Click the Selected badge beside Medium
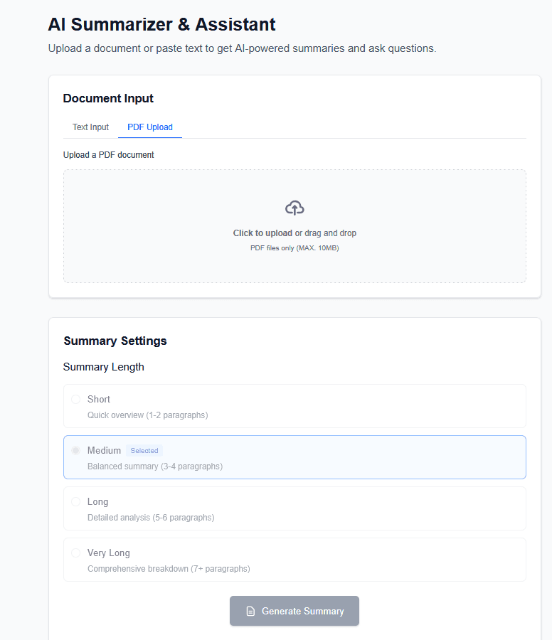552x640 pixels. (144, 451)
